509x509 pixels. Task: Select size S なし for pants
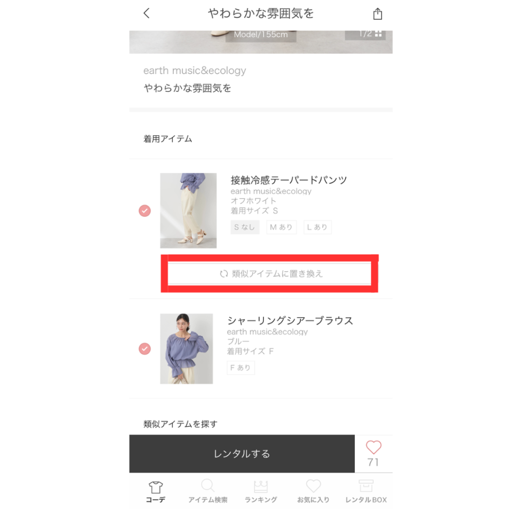pyautogui.click(x=245, y=227)
